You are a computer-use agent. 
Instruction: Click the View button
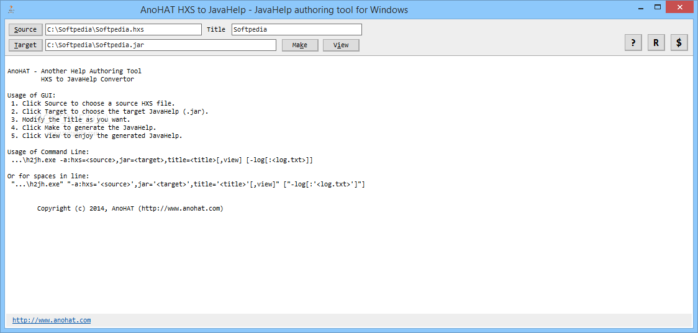click(341, 45)
